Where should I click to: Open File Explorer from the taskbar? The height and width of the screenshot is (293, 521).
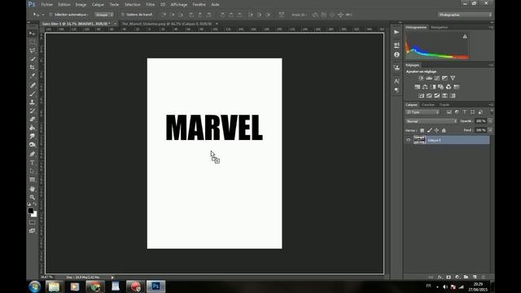[x=55, y=286]
